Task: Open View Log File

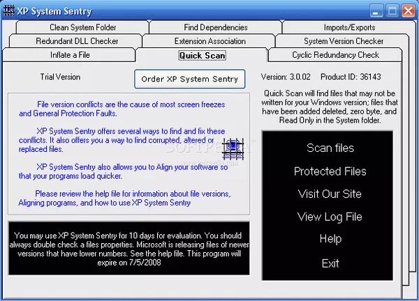Action: point(330,217)
